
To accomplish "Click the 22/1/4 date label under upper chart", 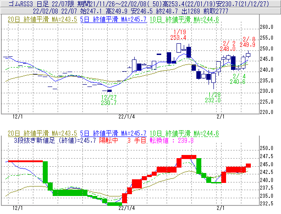I will click(x=127, y=117).
